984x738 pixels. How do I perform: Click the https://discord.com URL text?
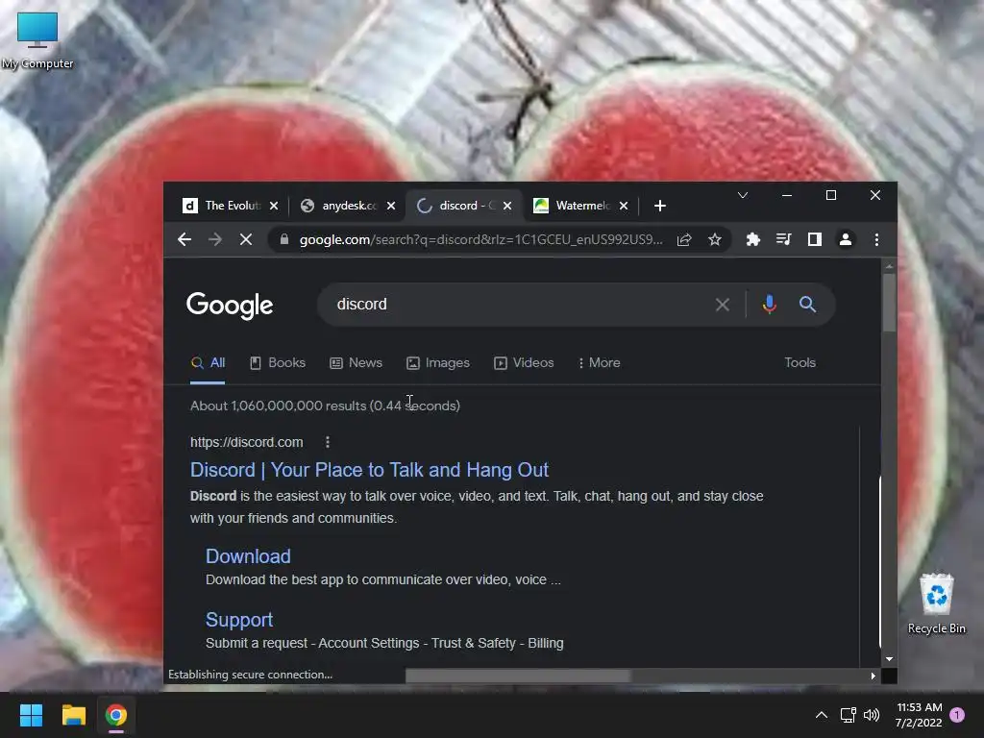[x=247, y=442]
